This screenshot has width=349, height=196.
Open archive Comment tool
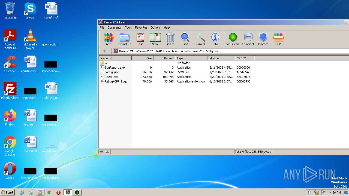pos(248,39)
